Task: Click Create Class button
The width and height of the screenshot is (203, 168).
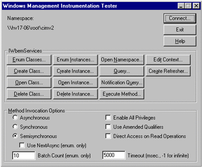Action: tap(29, 71)
